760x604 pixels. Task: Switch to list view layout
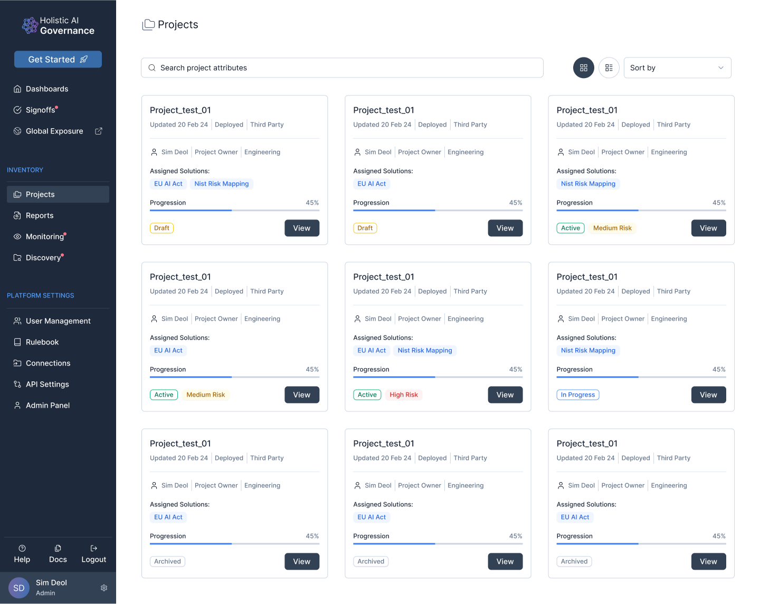click(x=609, y=68)
